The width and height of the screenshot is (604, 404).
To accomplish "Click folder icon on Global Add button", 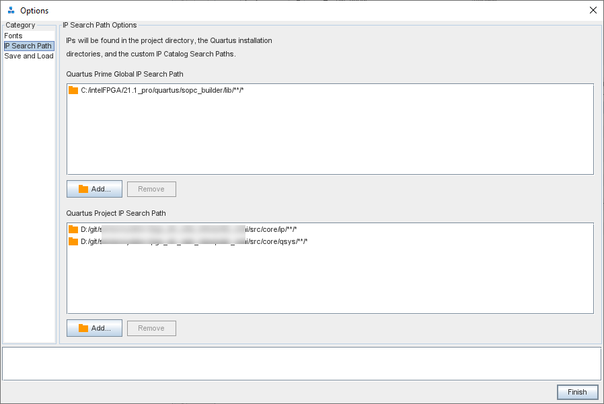I will point(83,190).
